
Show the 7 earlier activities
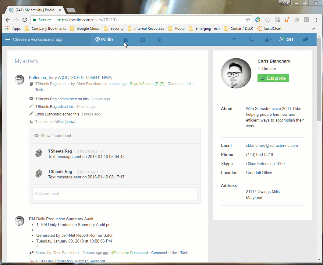pos(70,122)
